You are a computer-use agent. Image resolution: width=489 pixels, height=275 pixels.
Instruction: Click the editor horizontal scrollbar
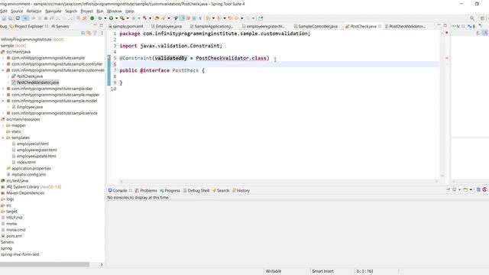(x=279, y=181)
